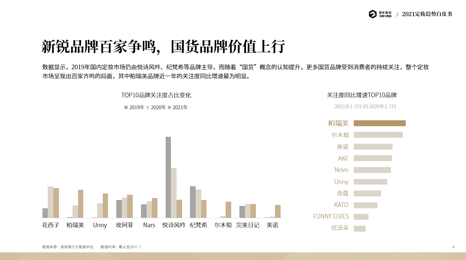Screen dimensions: 466x260
Task: Click the 2021 bar for Unny
Action: click(x=105, y=206)
